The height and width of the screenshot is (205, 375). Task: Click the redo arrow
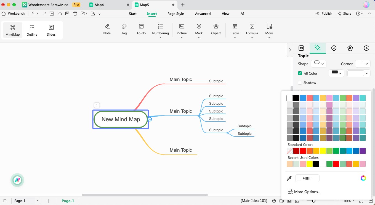(44, 13)
